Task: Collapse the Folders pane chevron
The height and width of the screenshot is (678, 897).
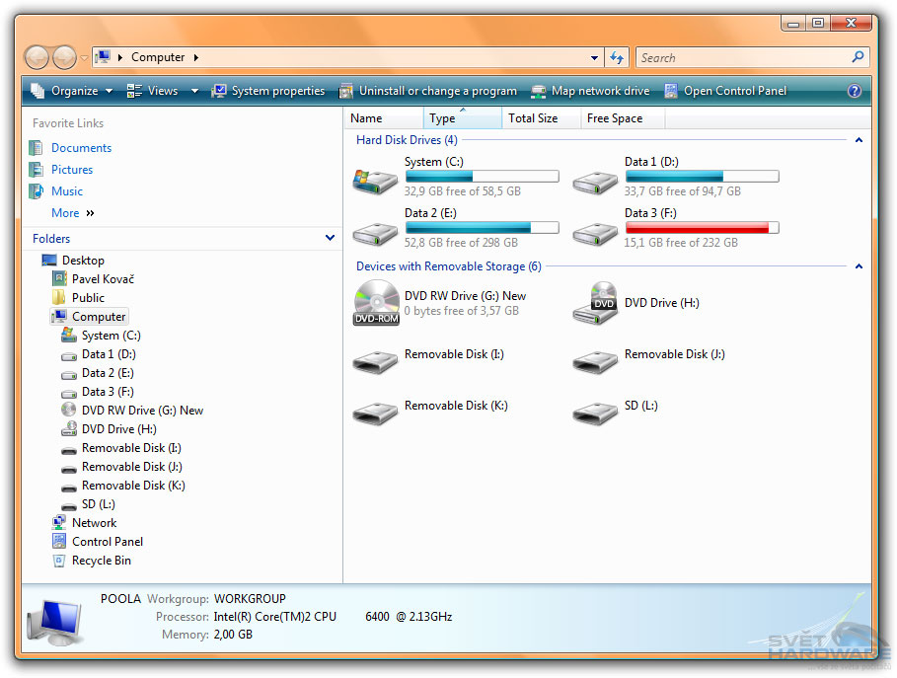Action: coord(330,238)
